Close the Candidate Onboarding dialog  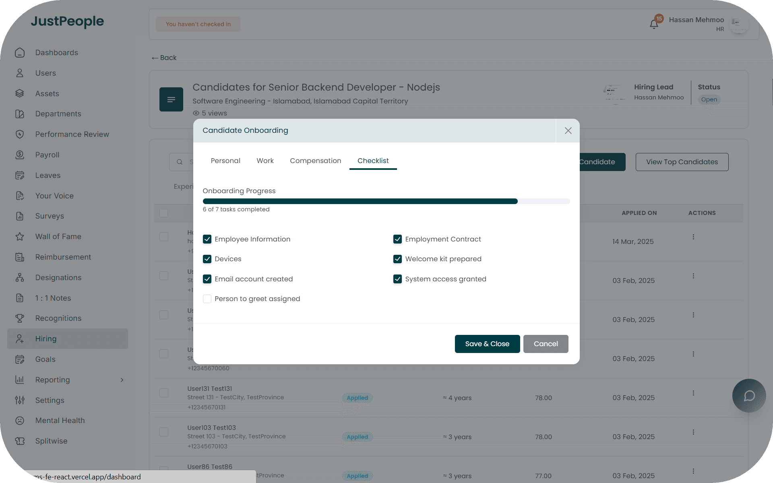(568, 131)
